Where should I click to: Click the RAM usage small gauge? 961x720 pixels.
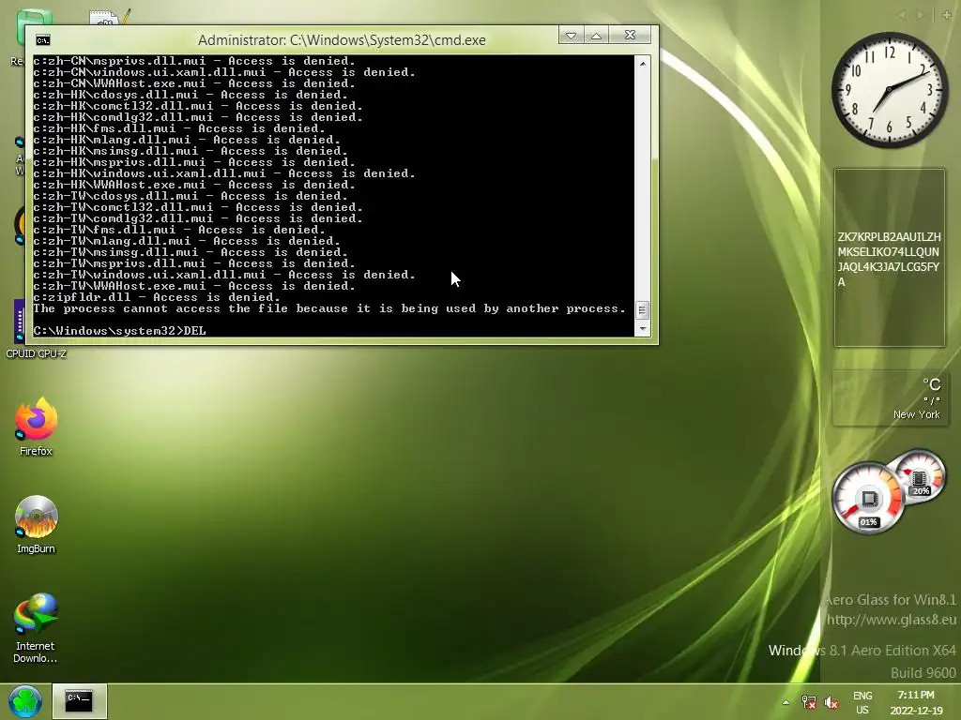point(919,475)
